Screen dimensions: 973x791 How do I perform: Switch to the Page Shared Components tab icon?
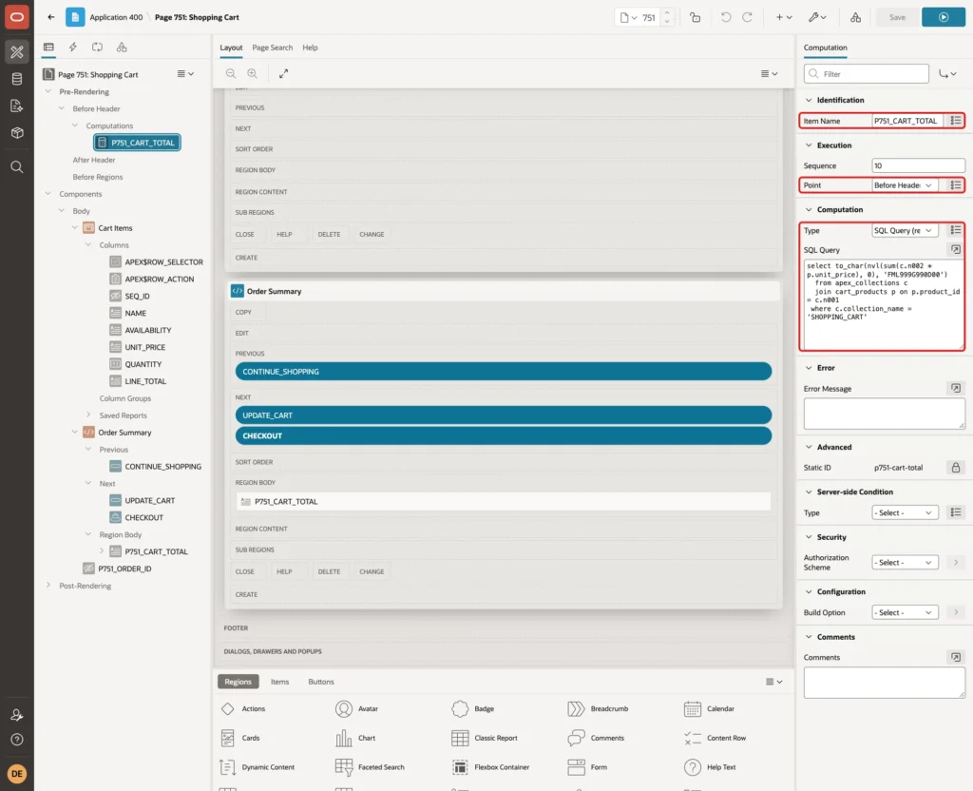click(122, 48)
